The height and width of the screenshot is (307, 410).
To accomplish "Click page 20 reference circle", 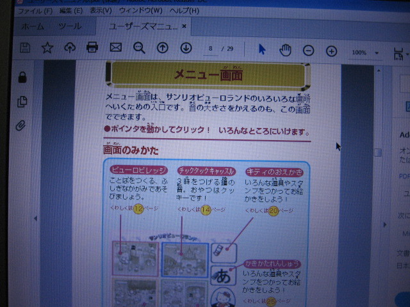I will click(274, 210).
